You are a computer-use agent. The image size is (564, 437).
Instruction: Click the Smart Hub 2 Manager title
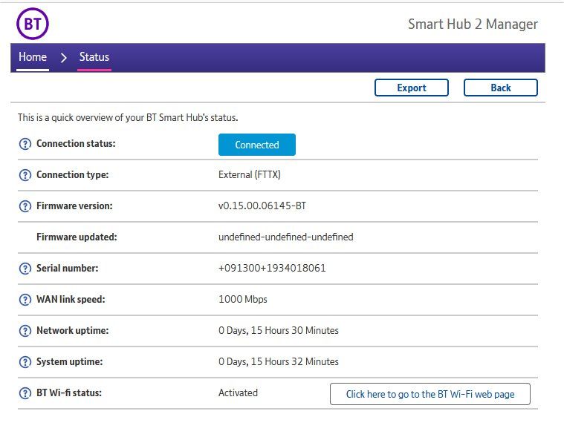[x=473, y=24]
